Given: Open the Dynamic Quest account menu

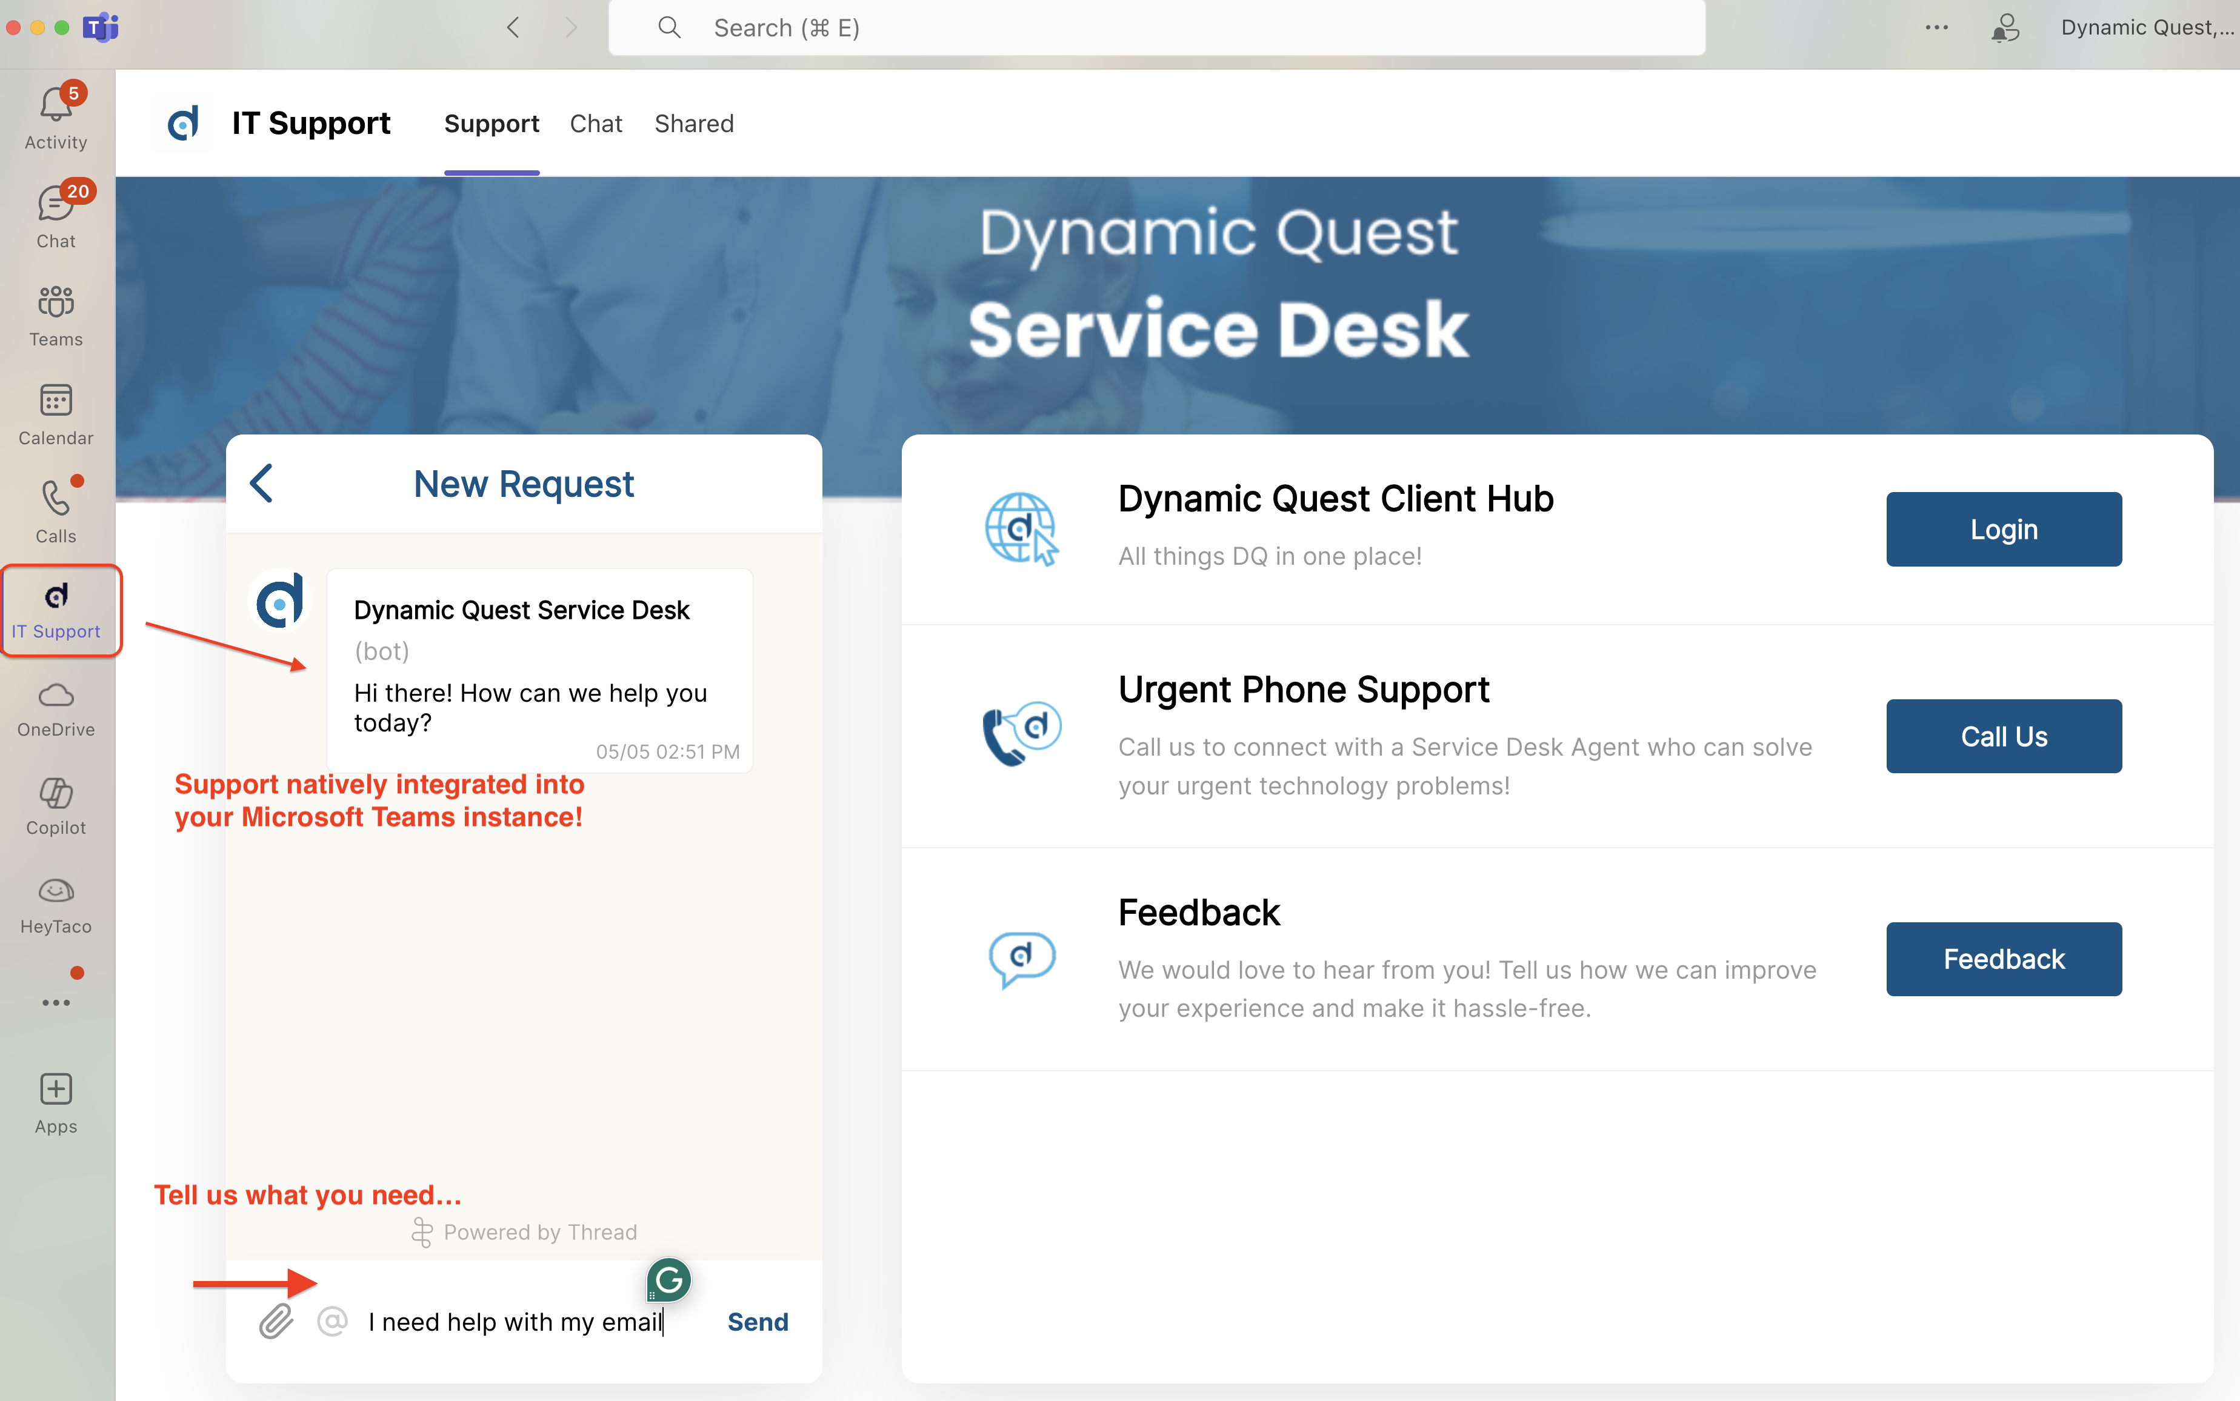Looking at the screenshot, I should (2147, 28).
